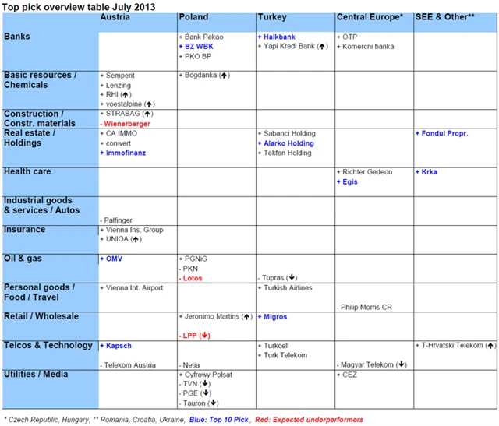499x426 pixels.
Task: Click Lenzing entry
Action: pos(115,85)
